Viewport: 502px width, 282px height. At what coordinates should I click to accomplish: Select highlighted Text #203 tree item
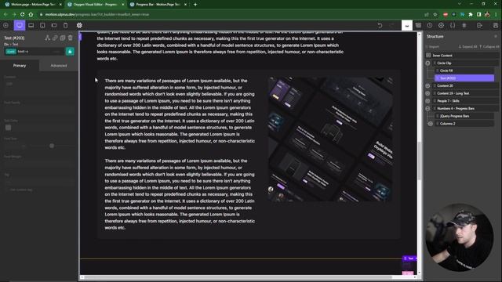coord(464,78)
